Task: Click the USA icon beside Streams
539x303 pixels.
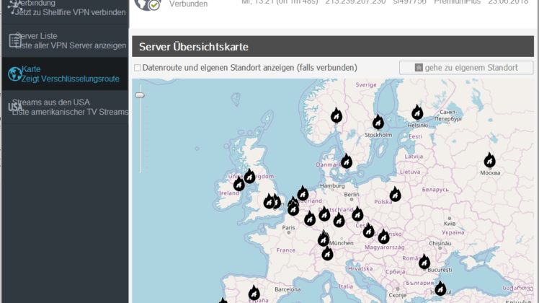Action: pos(15,107)
